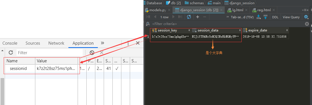The width and height of the screenshot is (312, 105).
Task: Go to the next page of rows
Action: 173,17
